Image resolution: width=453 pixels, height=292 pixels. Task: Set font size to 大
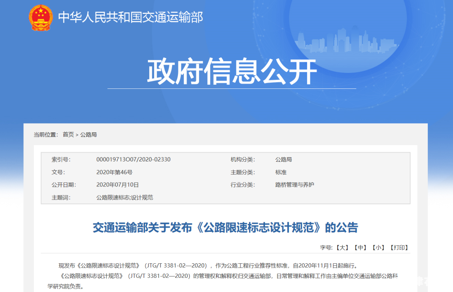click(342, 248)
